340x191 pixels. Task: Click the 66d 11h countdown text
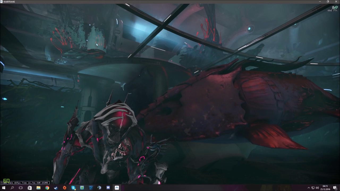coord(332,10)
